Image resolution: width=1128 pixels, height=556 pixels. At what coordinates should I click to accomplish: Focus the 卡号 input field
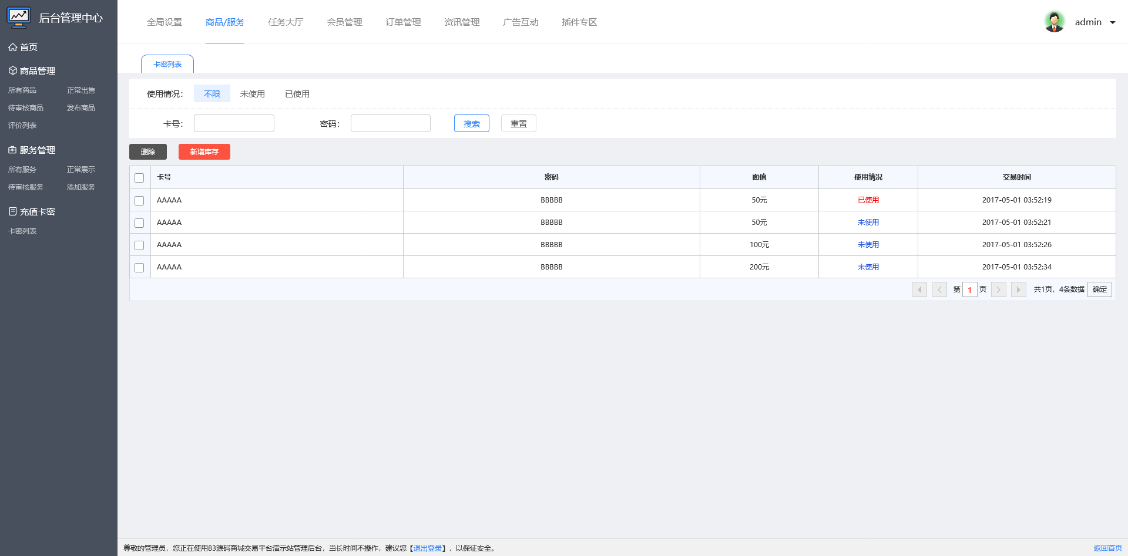click(234, 123)
